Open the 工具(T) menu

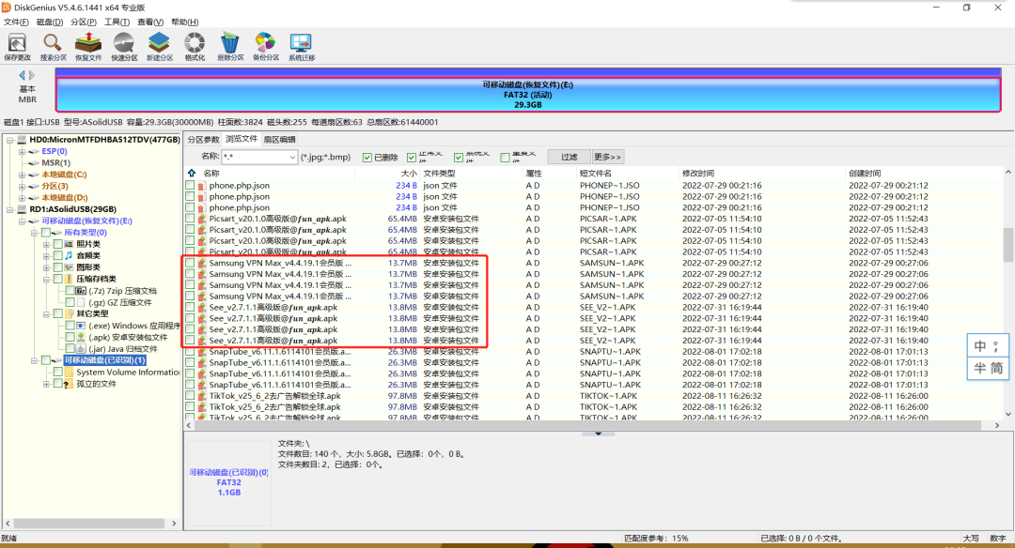[117, 22]
